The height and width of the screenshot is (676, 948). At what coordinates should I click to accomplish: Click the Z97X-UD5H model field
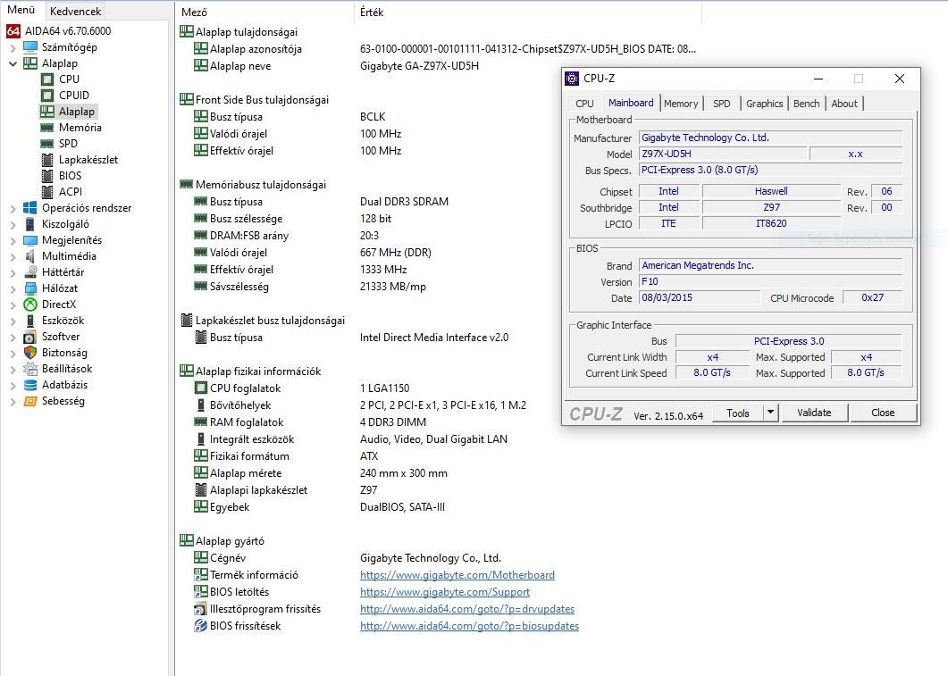(x=723, y=154)
